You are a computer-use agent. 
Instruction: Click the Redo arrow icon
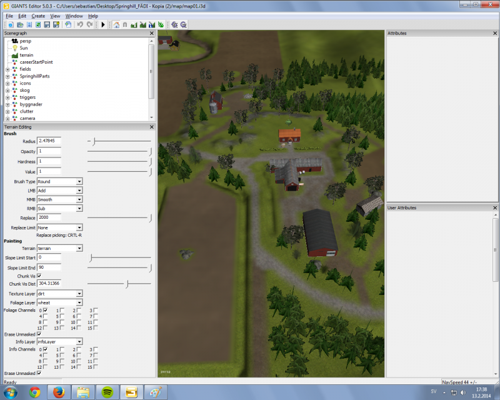pos(90,24)
